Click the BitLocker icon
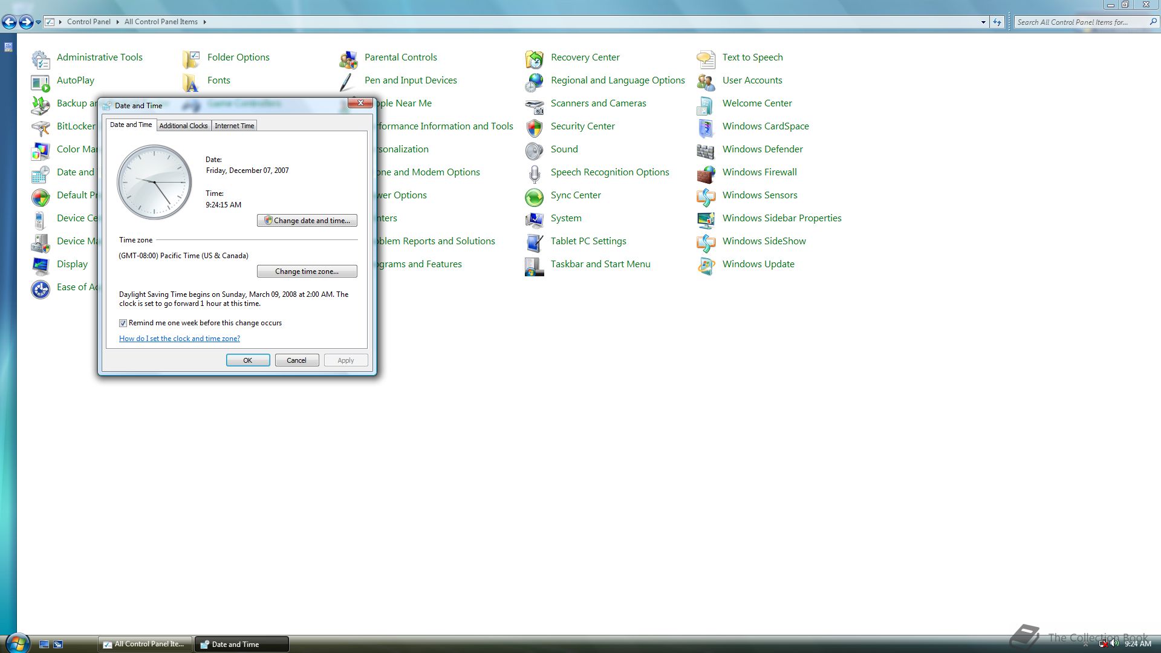1161x653 pixels. tap(41, 128)
